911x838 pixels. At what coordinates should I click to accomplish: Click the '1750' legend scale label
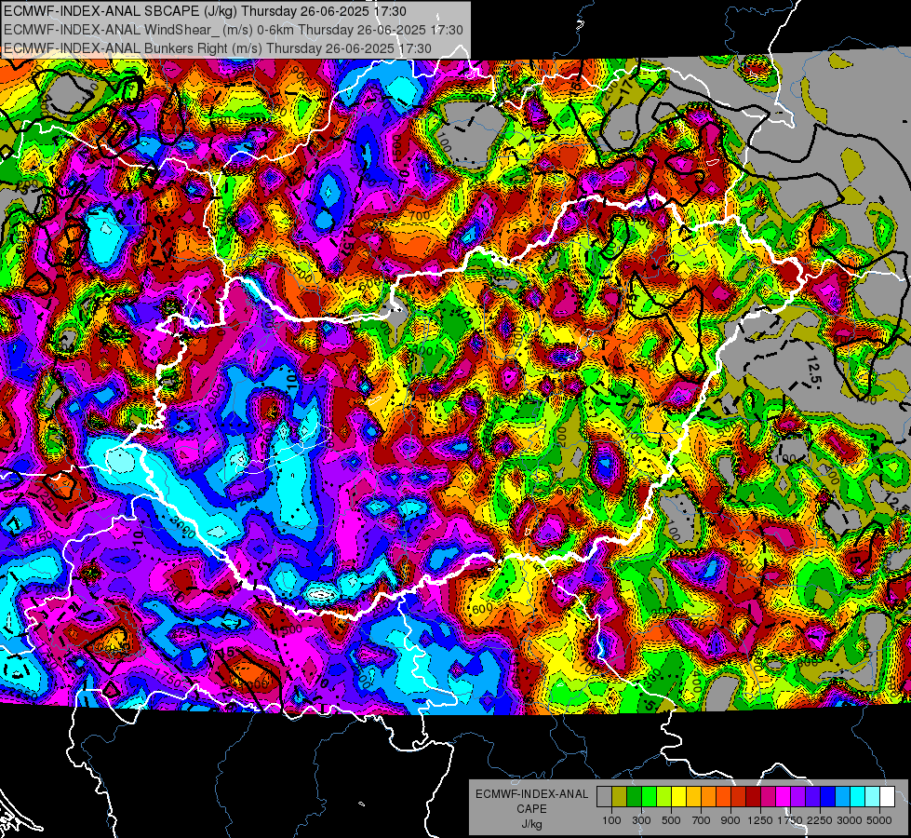click(790, 820)
